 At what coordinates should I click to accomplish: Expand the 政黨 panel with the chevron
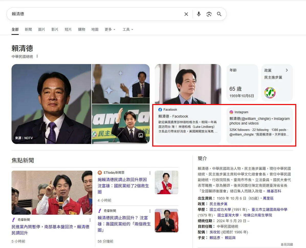click(x=287, y=70)
